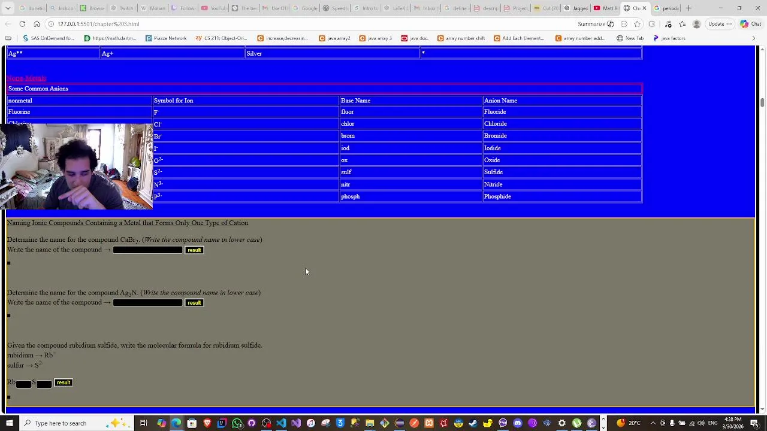This screenshot has width=767, height=431.
Task: Open Brave browser from taskbar
Action: tap(207, 423)
